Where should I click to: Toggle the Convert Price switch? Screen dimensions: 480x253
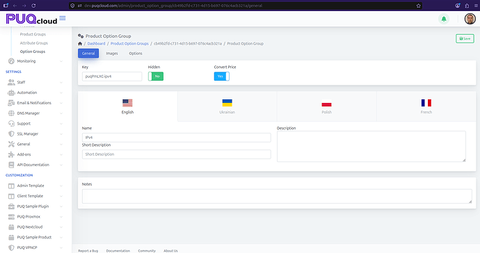222,76
